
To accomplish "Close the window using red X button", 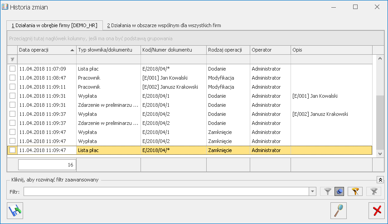I will 377,211.
